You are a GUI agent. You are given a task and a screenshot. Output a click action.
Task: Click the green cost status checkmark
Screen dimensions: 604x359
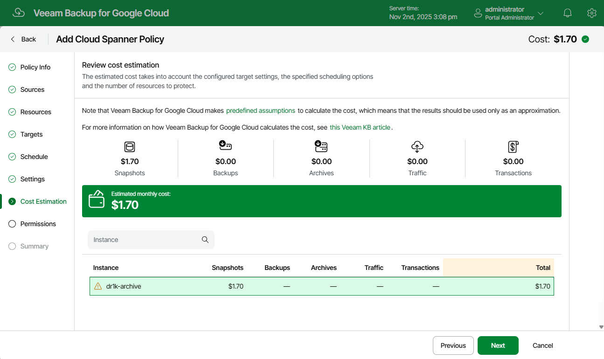pyautogui.click(x=585, y=39)
